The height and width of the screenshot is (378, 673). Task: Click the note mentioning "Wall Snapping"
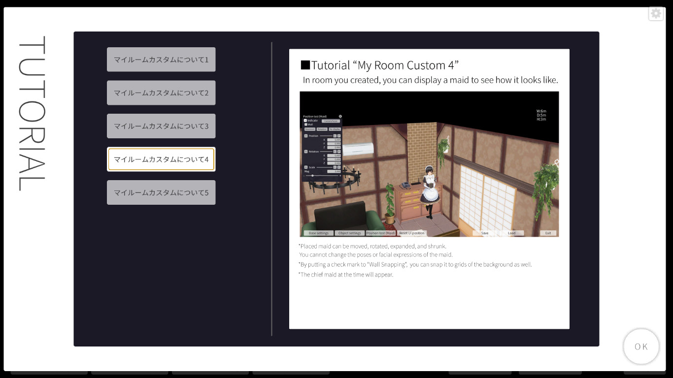415,265
